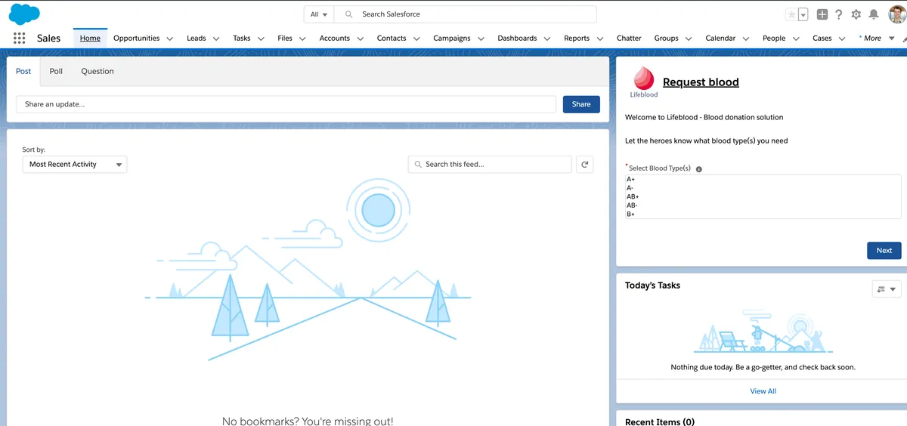Select blood type A+ in list
Image resolution: width=907 pixels, height=426 pixels.
tap(763, 179)
